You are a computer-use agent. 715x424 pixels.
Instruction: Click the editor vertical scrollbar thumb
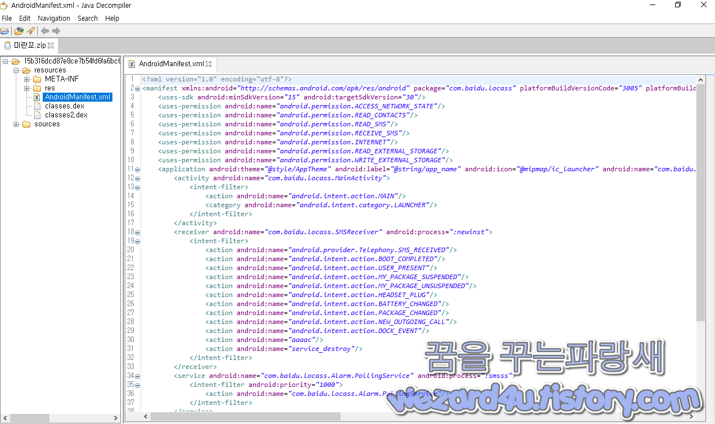click(700, 202)
